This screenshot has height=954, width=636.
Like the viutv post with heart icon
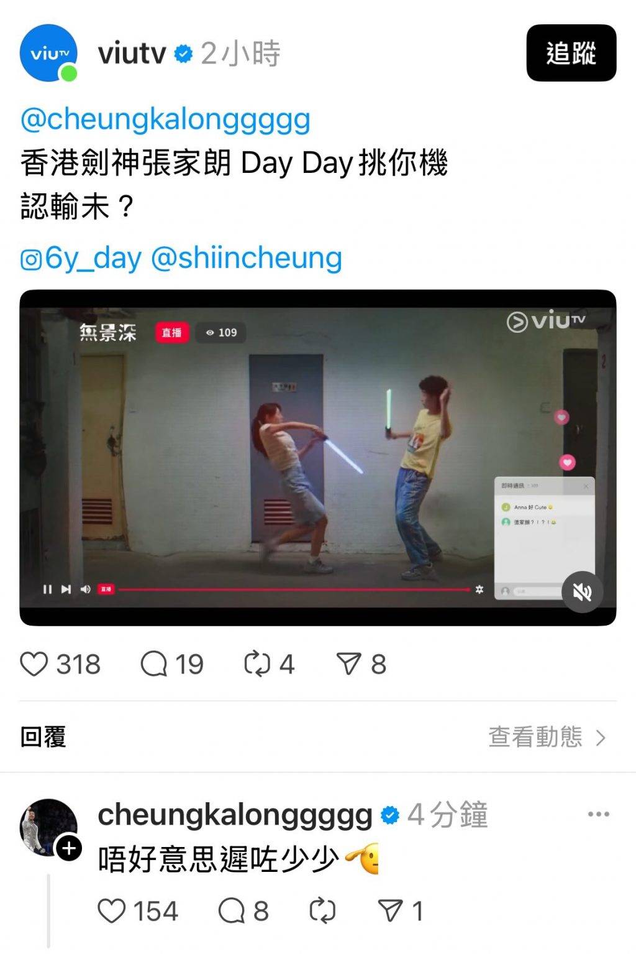coord(34,664)
